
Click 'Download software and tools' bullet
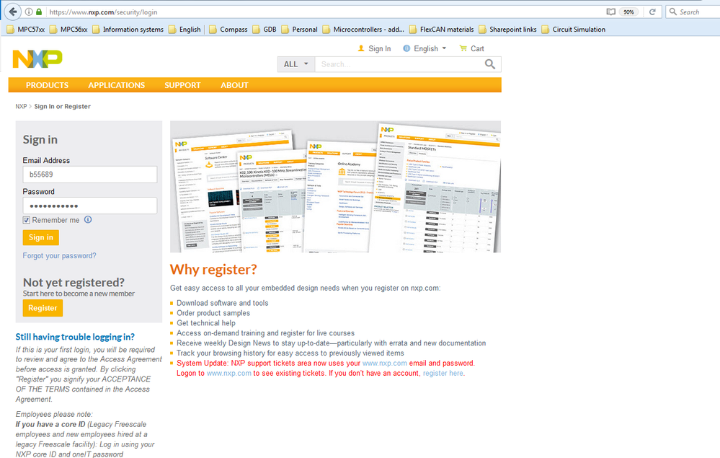pyautogui.click(x=222, y=303)
